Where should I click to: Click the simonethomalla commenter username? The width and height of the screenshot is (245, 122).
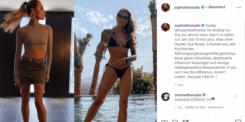click(188, 95)
